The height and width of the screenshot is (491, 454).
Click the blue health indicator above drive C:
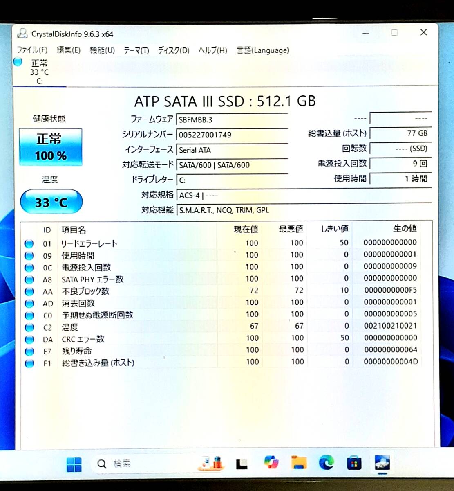(x=18, y=62)
